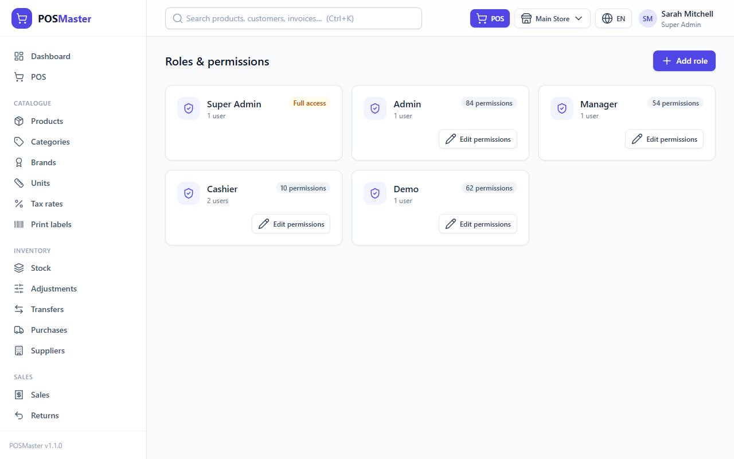Screen dimensions: 734x459
Task: Click the search magnifier icon
Action: (178, 18)
